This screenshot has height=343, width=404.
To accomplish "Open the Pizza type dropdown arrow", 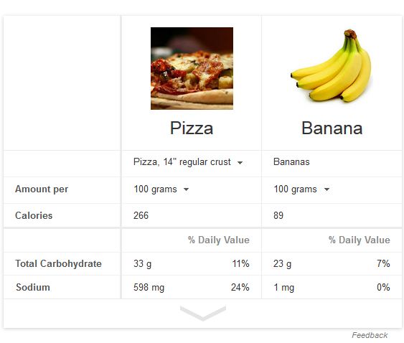I will point(240,163).
